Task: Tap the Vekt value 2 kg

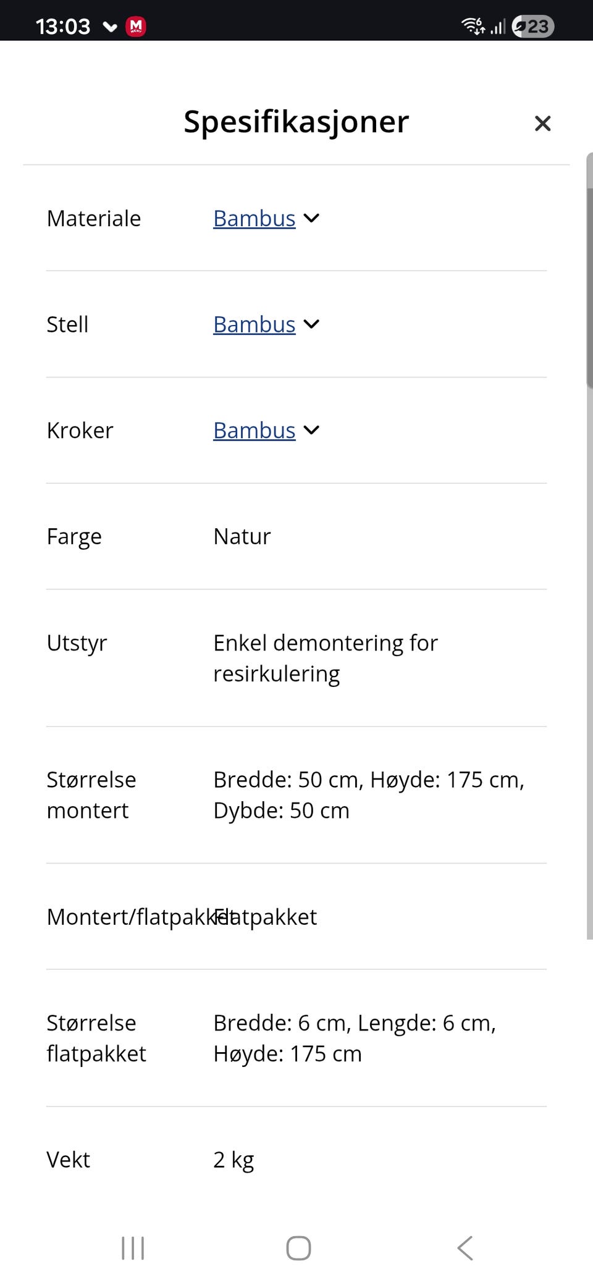Action: [x=233, y=1160]
